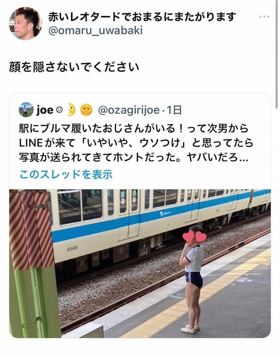
Task: Open the @ozagirijoe handle
Action: pyautogui.click(x=129, y=110)
